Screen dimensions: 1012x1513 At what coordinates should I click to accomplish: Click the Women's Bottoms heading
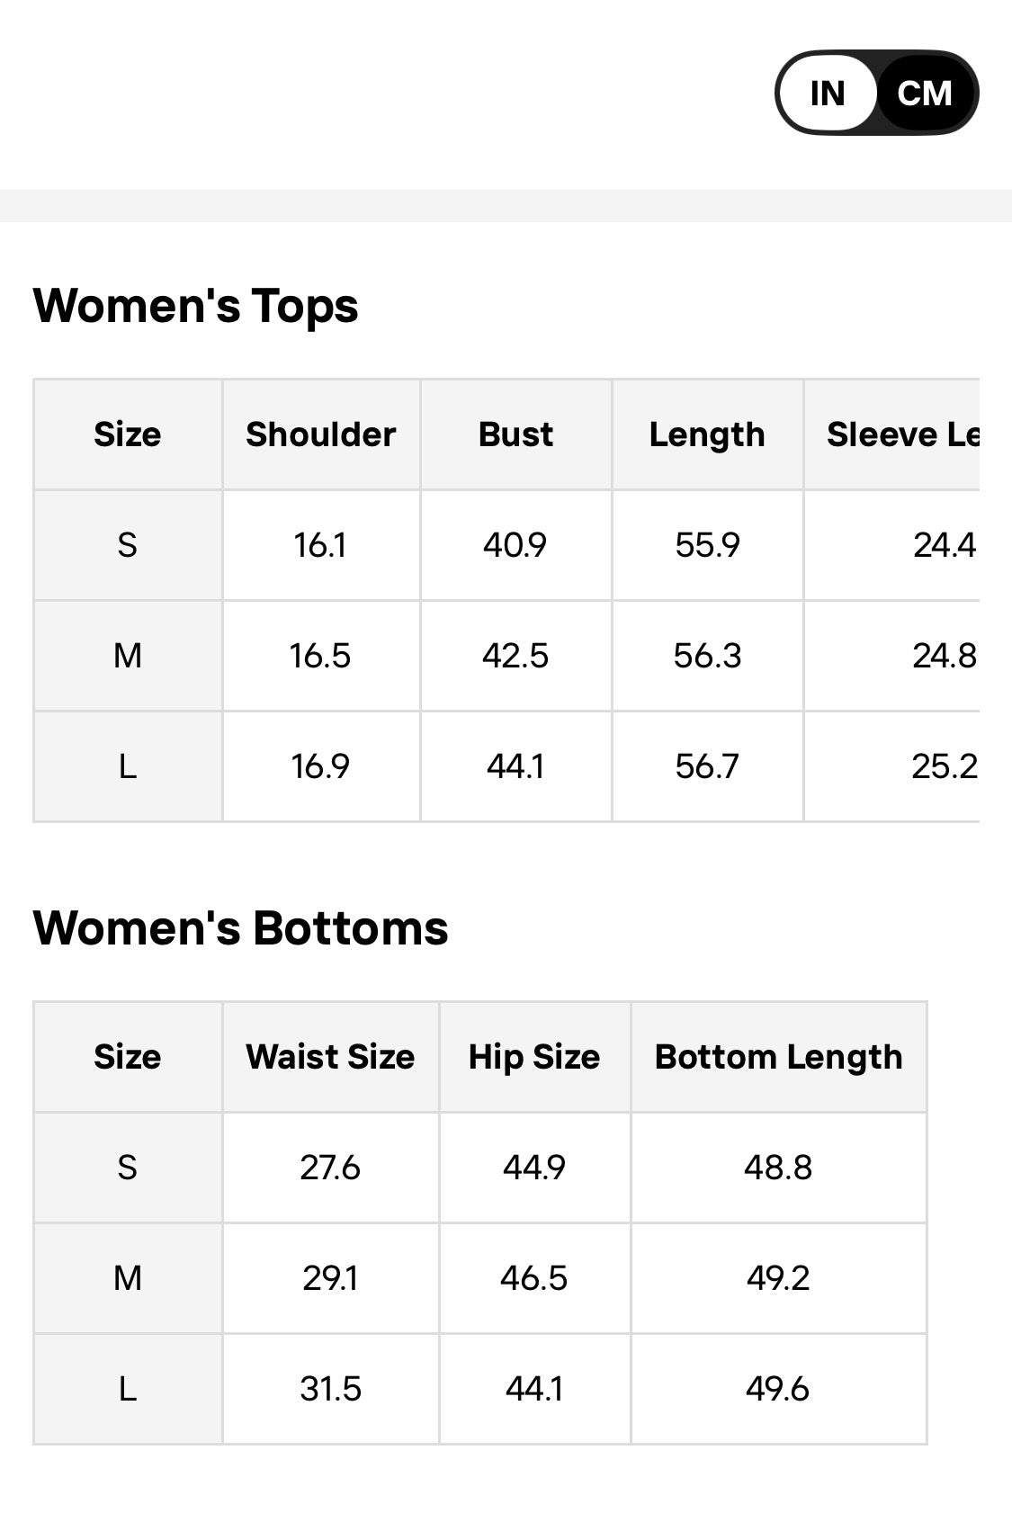click(240, 927)
